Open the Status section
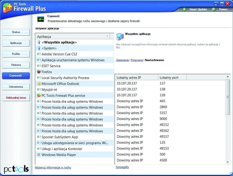The width and height of the screenshot is (233, 176). tap(16, 32)
